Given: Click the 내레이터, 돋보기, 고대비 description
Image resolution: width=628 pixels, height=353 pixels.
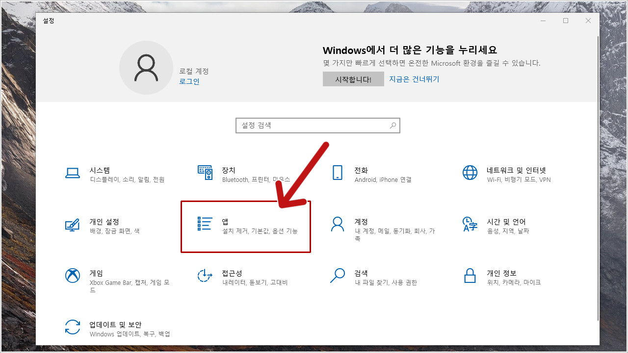Looking at the screenshot, I should [255, 282].
